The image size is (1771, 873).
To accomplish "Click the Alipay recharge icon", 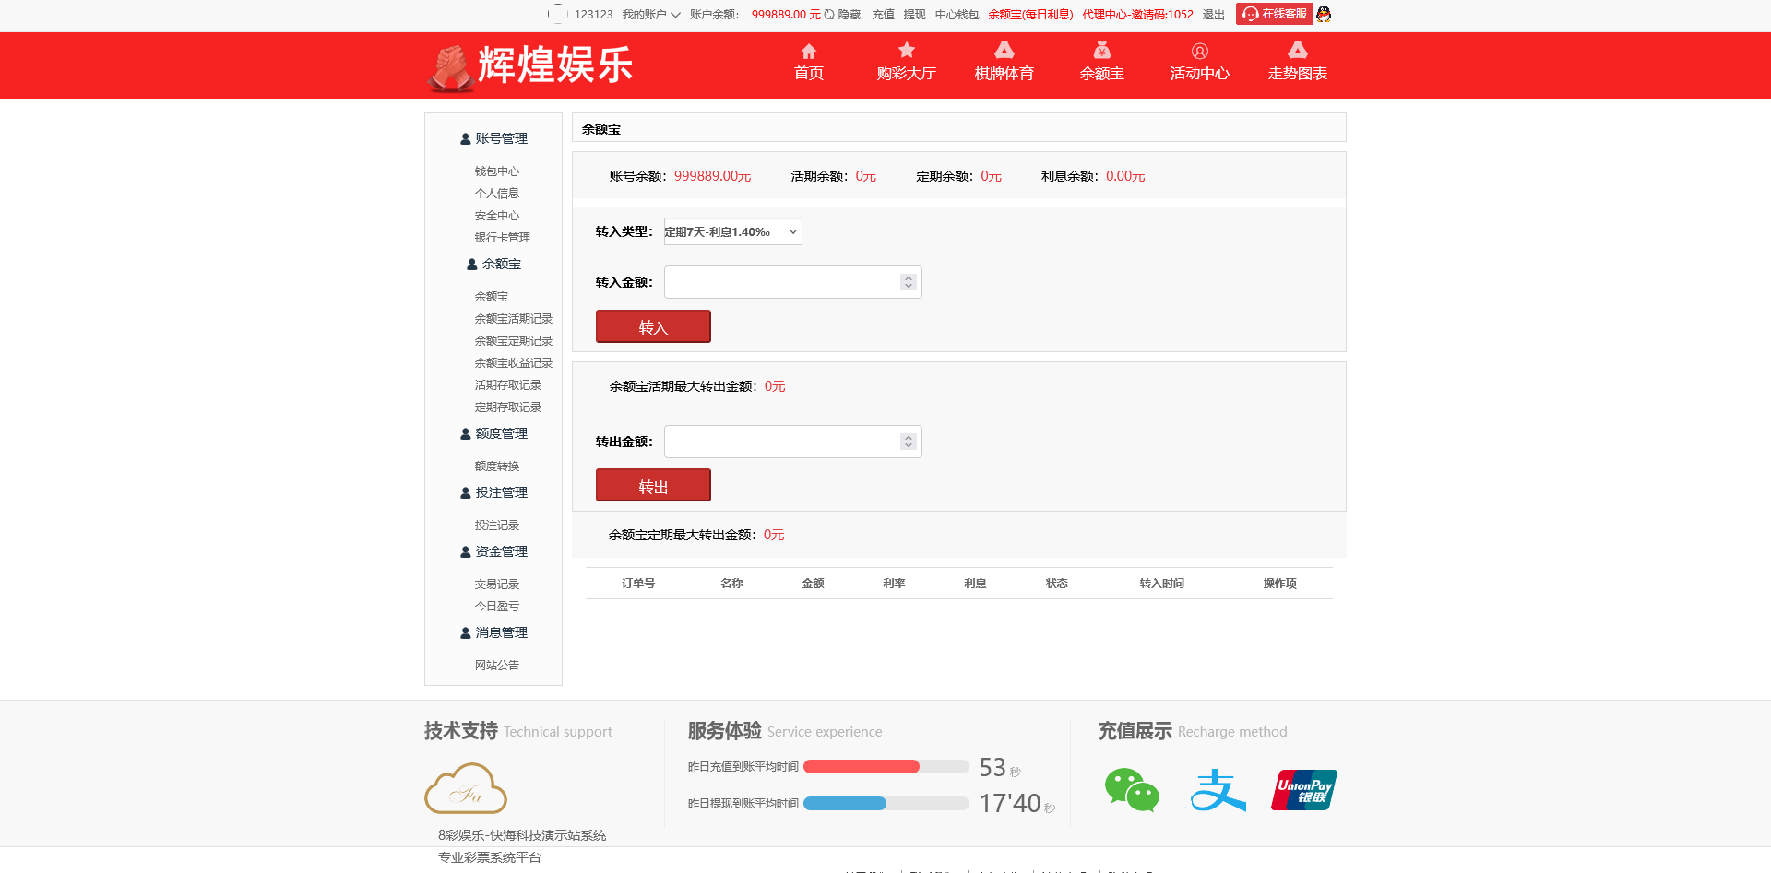I will [x=1218, y=789].
